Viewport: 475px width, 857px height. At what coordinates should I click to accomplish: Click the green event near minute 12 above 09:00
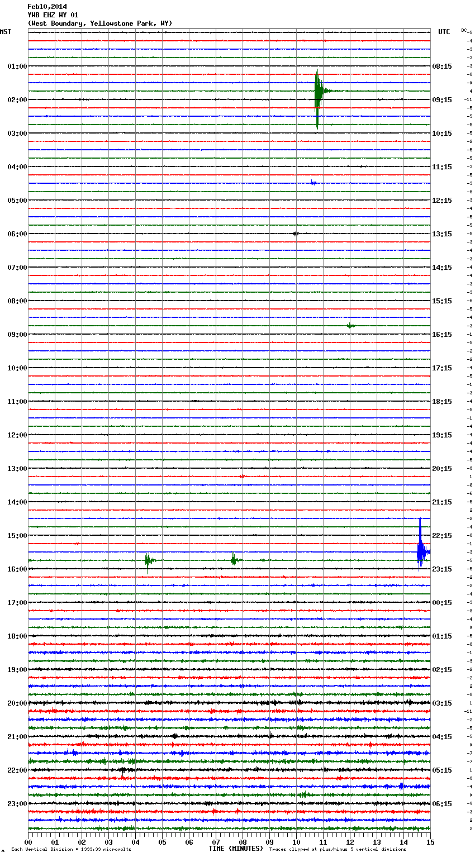click(x=350, y=326)
